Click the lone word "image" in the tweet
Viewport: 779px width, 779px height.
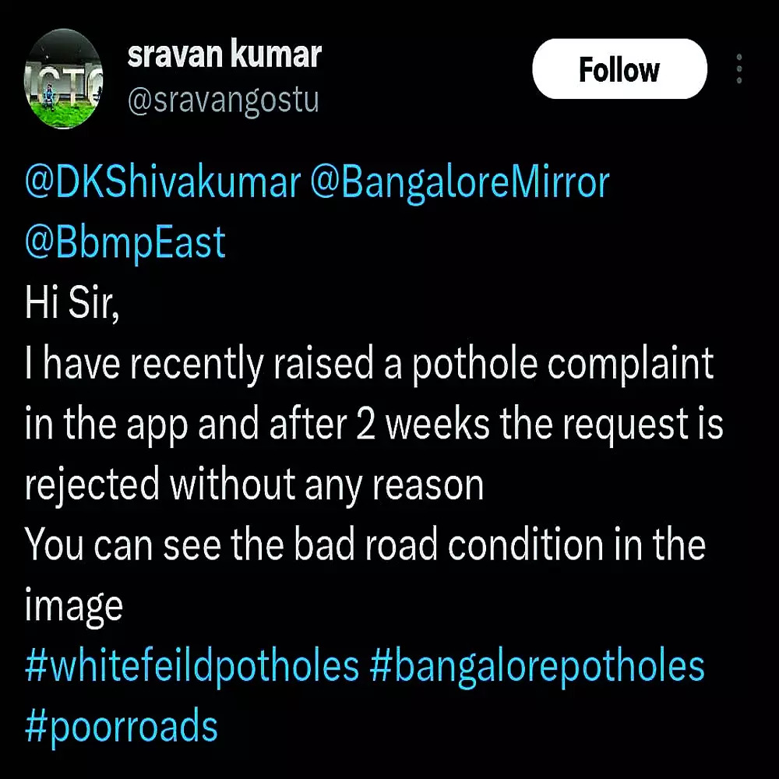click(x=74, y=607)
